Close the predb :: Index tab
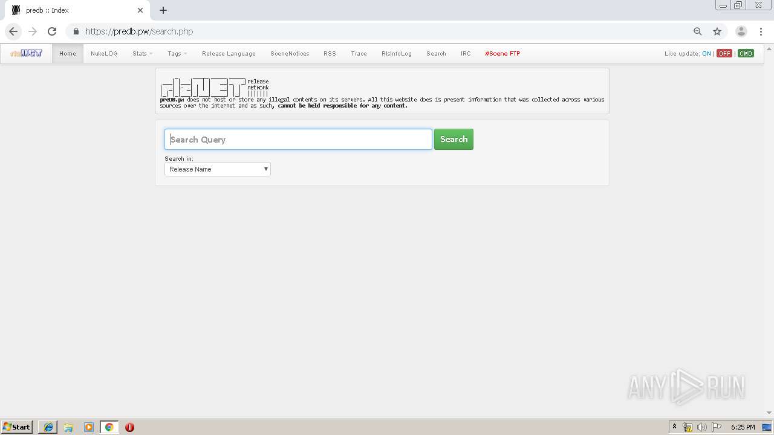774x435 pixels. 140,10
